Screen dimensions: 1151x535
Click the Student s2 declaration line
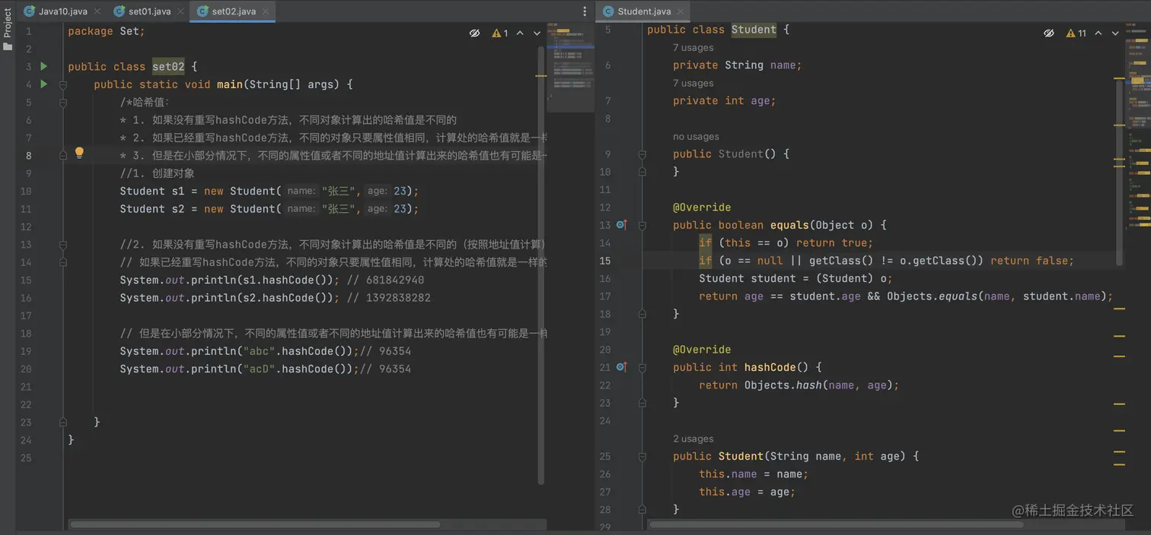click(x=269, y=209)
